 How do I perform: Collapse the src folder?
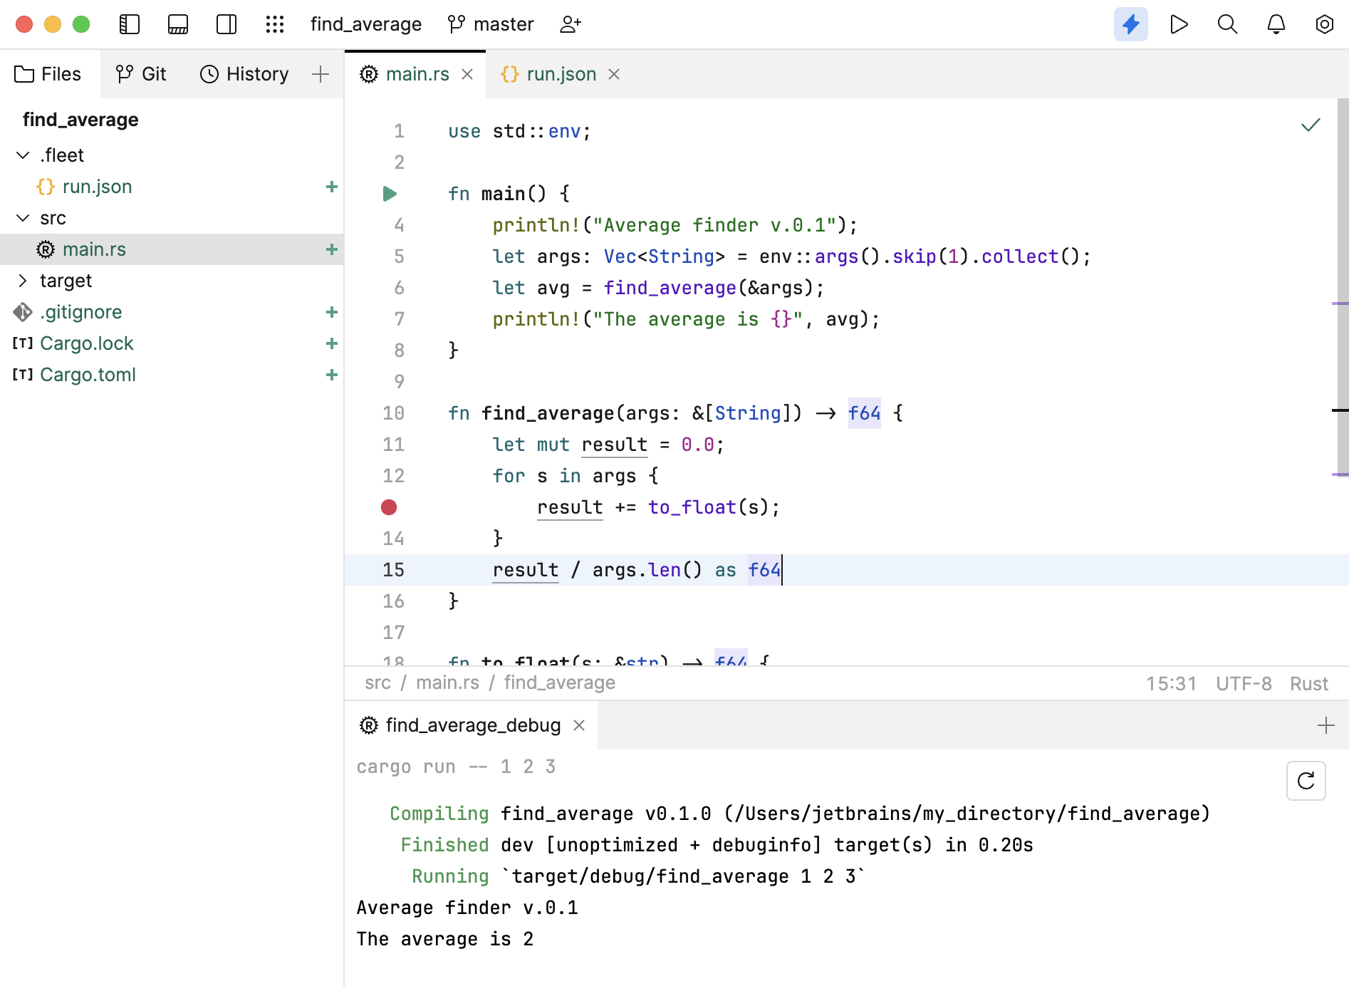(x=23, y=218)
